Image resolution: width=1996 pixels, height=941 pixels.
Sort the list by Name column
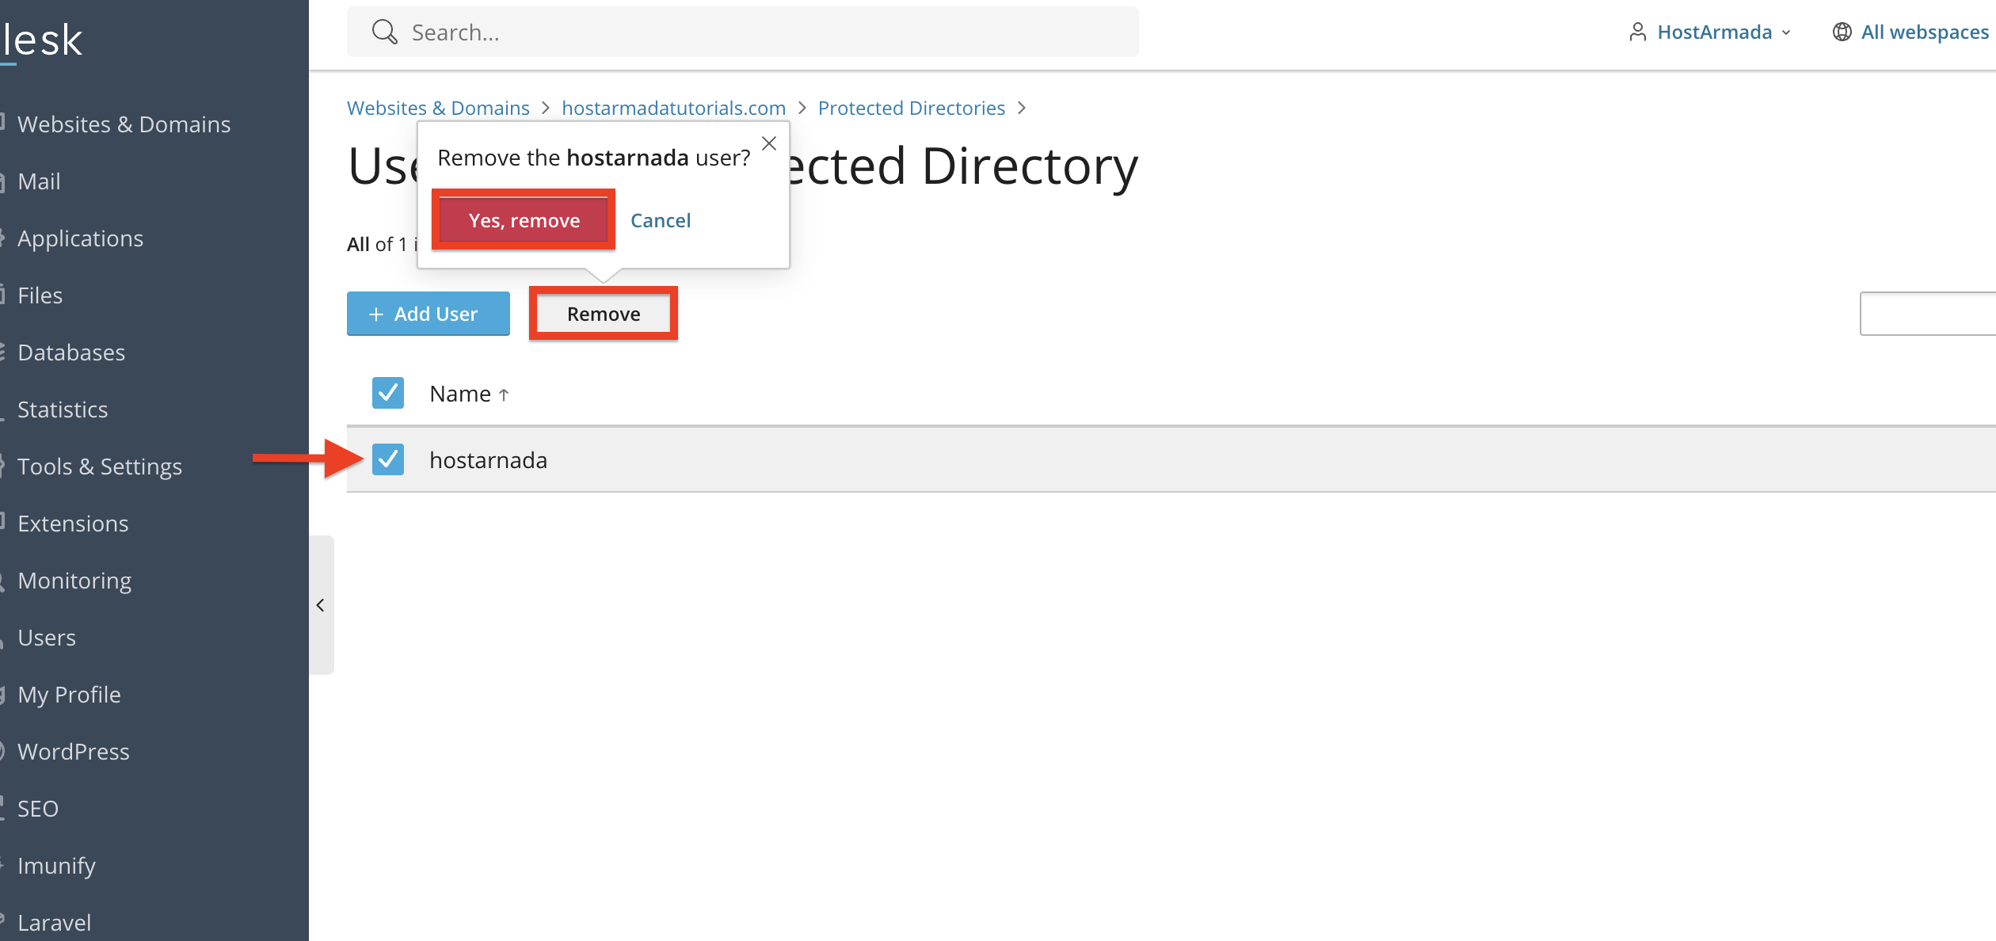469,394
